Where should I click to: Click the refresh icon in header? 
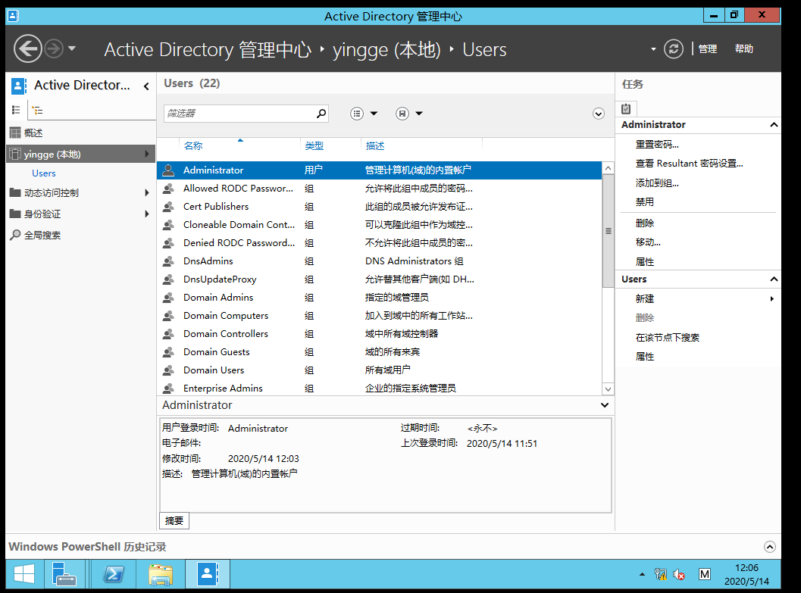[x=673, y=49]
